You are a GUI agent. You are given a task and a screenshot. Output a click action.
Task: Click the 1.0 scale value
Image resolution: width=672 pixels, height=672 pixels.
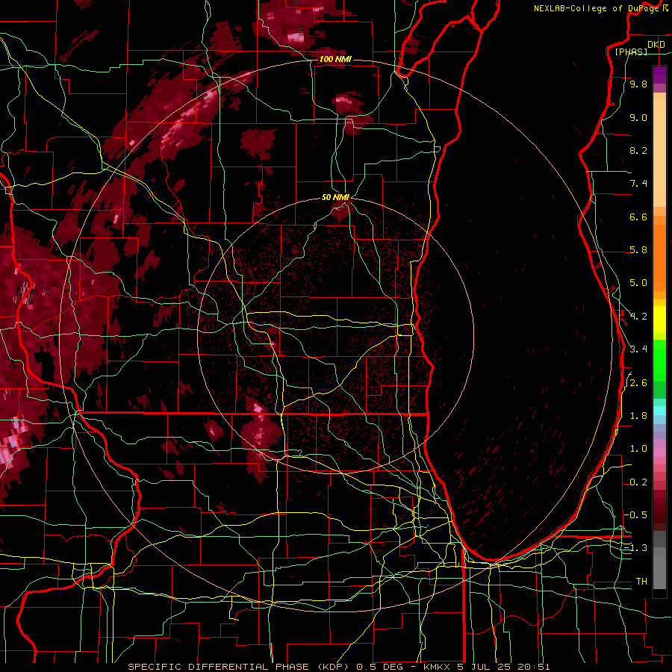(x=638, y=449)
